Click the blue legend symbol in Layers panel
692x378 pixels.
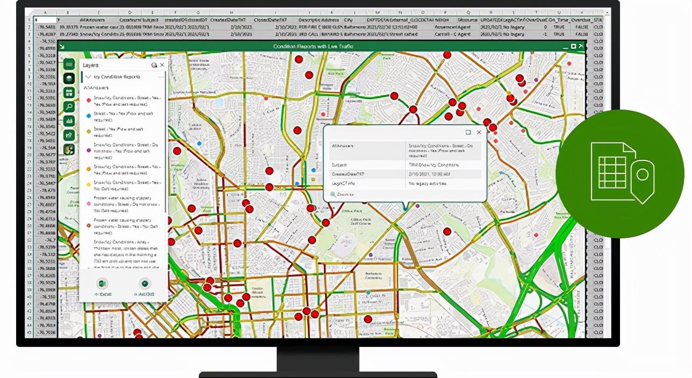(x=89, y=116)
